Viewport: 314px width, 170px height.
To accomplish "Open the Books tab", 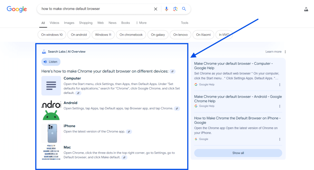I will click(x=125, y=23).
